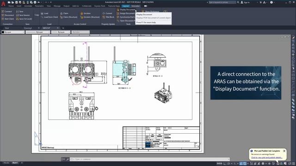Click the quick access Undo arrow

(39, 2)
